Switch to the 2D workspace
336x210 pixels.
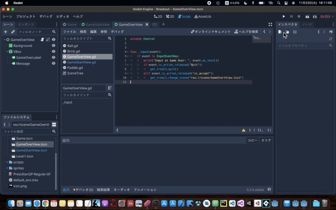click(x=158, y=16)
